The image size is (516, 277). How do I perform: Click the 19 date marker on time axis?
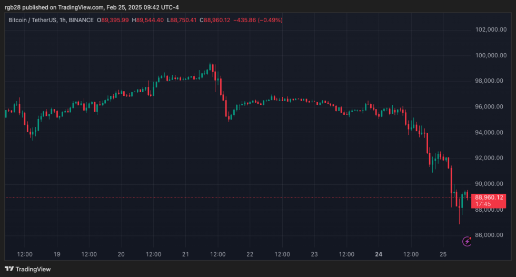[57, 254]
